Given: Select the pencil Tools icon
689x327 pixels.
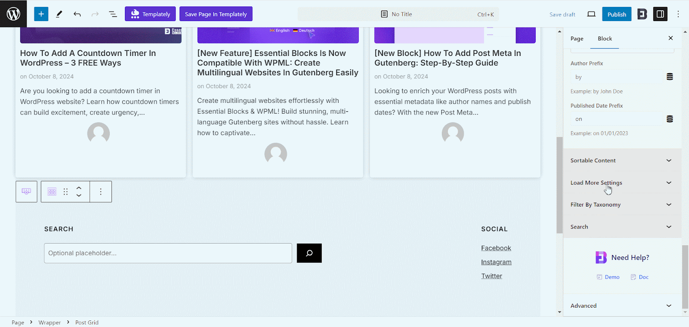Looking at the screenshot, I should (59, 14).
